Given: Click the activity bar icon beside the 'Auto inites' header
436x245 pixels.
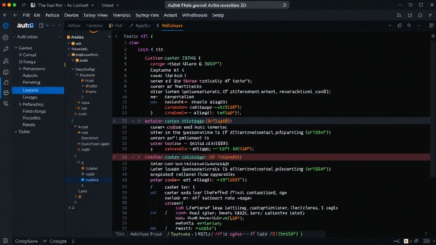Looking at the screenshot, I should (6, 37).
